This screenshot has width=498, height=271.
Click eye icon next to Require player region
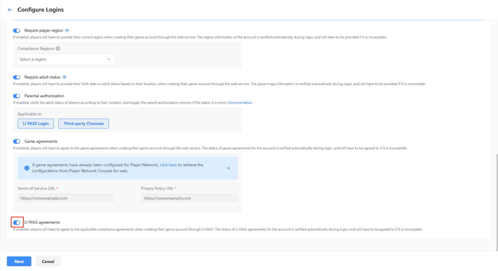pos(67,30)
